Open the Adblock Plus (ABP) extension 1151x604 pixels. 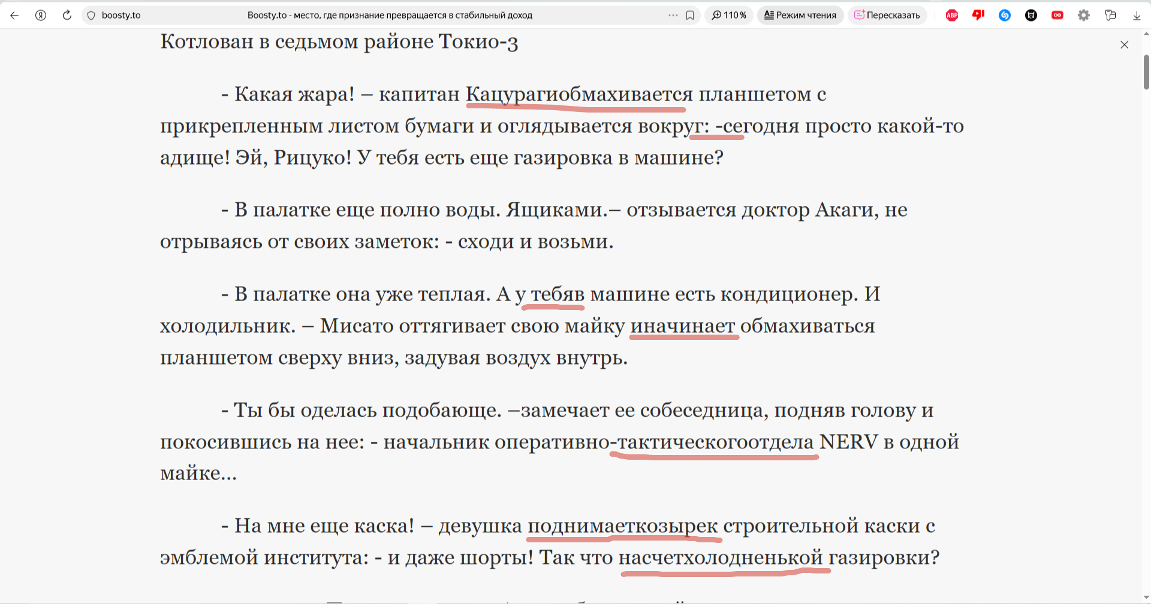(952, 16)
